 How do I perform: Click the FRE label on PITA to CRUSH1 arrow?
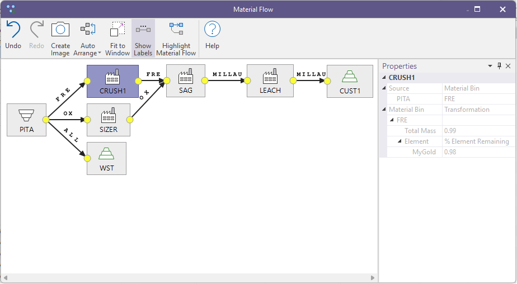point(63,94)
